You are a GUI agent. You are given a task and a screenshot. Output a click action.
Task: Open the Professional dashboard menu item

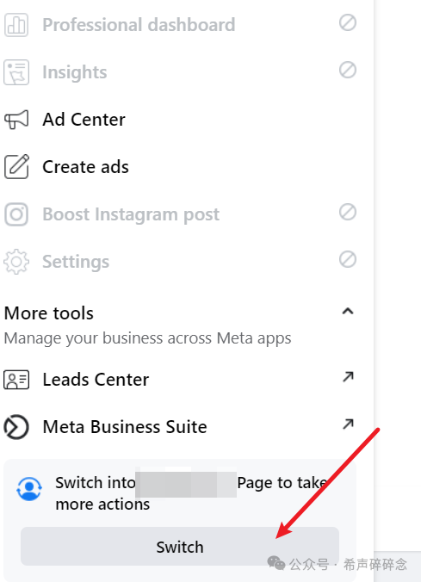139,25
